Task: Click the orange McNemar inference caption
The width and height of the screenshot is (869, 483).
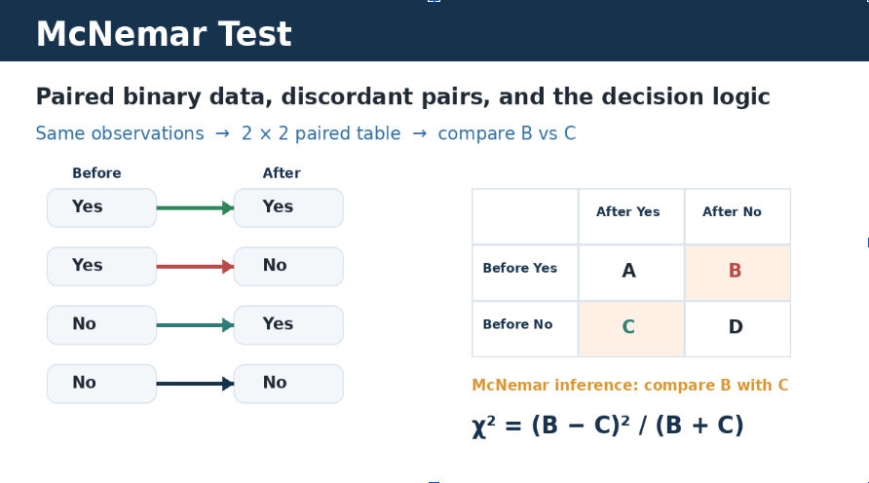Action: (x=629, y=385)
